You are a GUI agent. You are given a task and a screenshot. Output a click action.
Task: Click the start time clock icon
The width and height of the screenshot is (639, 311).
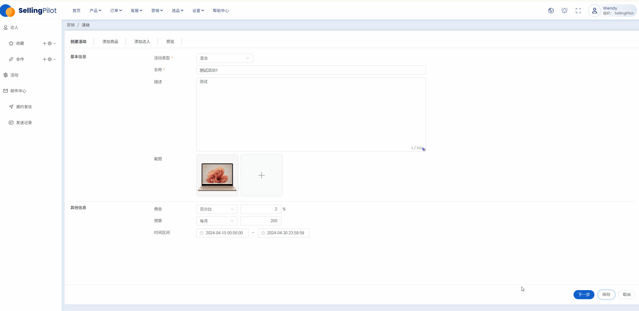click(x=202, y=233)
